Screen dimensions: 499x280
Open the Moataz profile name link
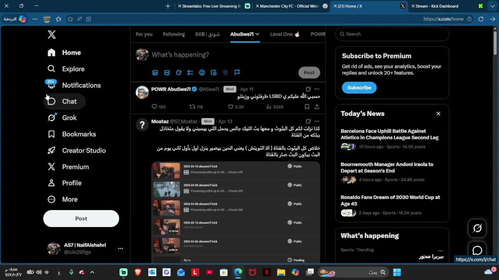pos(160,121)
